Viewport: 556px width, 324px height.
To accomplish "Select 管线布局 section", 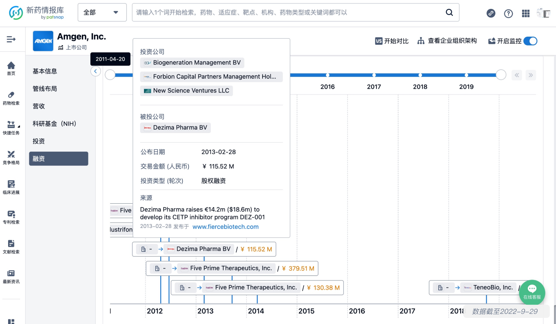I will (x=58, y=89).
